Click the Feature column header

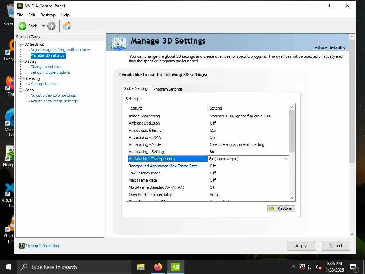pyautogui.click(x=167, y=108)
